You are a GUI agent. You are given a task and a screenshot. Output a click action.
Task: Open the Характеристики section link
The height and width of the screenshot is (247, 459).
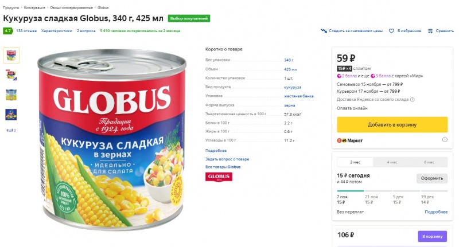57,31
